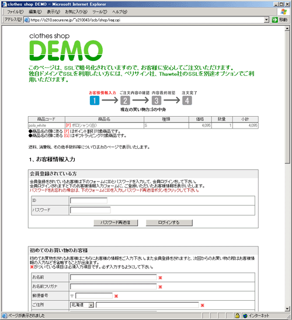The image size is (292, 320).
Task: Click the ご住所 address text field
Action: [x=147, y=305]
